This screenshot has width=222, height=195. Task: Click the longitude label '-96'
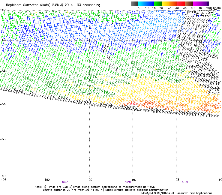133,180
